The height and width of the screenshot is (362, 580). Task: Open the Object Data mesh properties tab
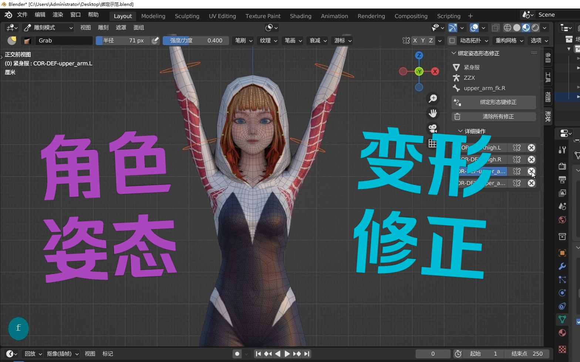(x=562, y=320)
